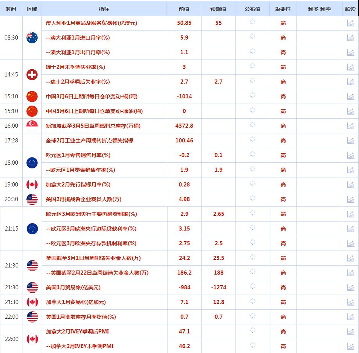Click the 区域 column header
Image resolution: width=359 pixels, height=353 pixels.
pyautogui.click(x=32, y=9)
